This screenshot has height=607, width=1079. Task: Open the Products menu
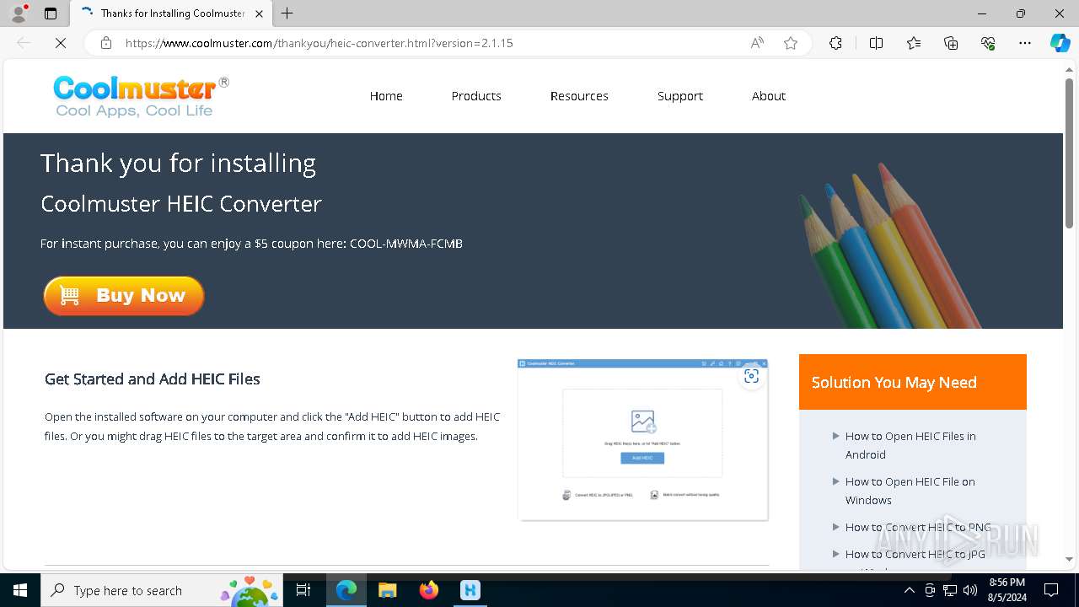point(476,96)
